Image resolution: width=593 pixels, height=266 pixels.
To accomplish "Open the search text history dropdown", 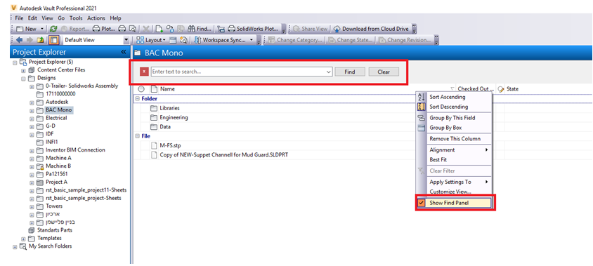I will [x=328, y=72].
